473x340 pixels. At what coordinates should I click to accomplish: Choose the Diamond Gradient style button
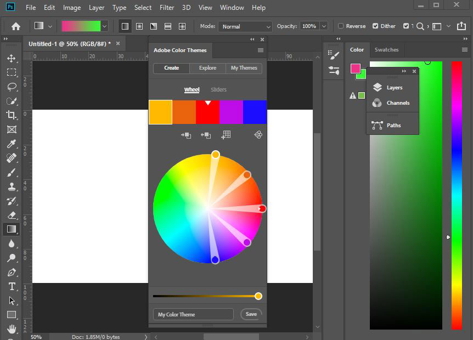click(182, 26)
